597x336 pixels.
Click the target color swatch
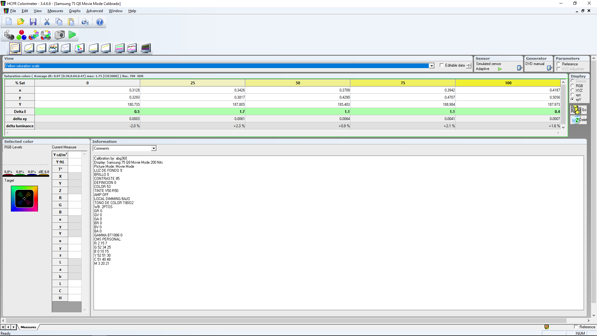[24, 199]
